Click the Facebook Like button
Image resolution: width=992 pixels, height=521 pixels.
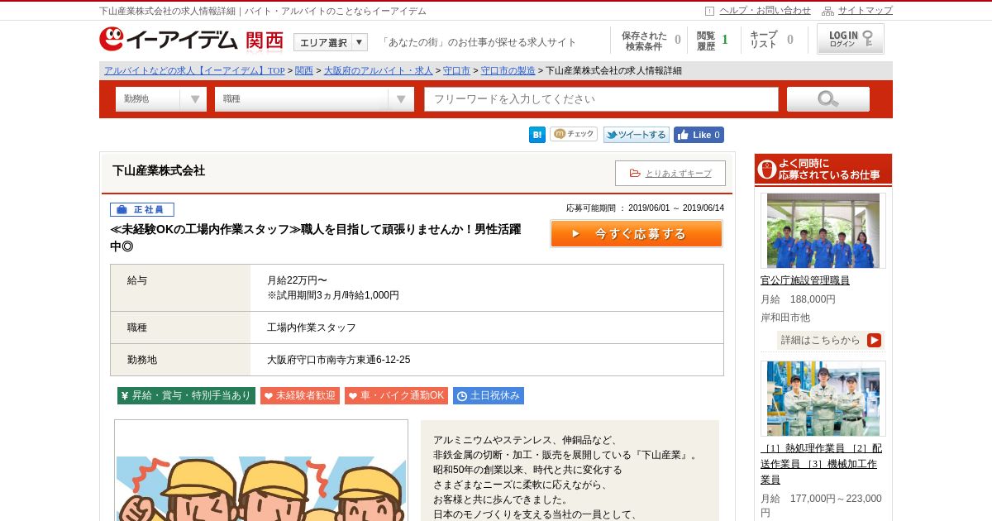pyautogui.click(x=699, y=135)
